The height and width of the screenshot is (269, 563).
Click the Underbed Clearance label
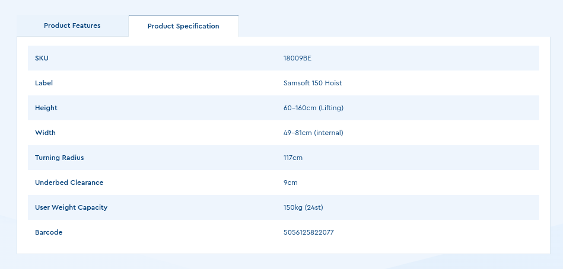pyautogui.click(x=69, y=182)
